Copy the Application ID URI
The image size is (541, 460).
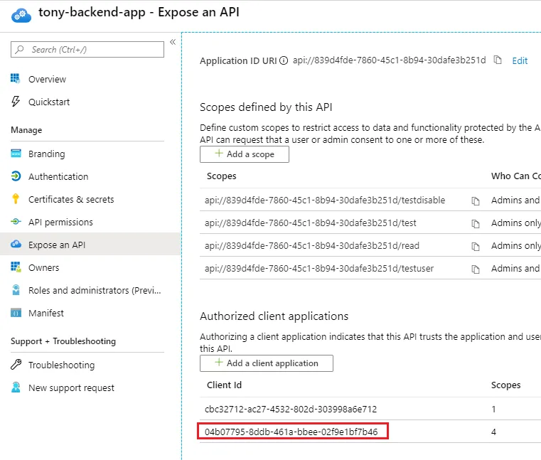[498, 60]
